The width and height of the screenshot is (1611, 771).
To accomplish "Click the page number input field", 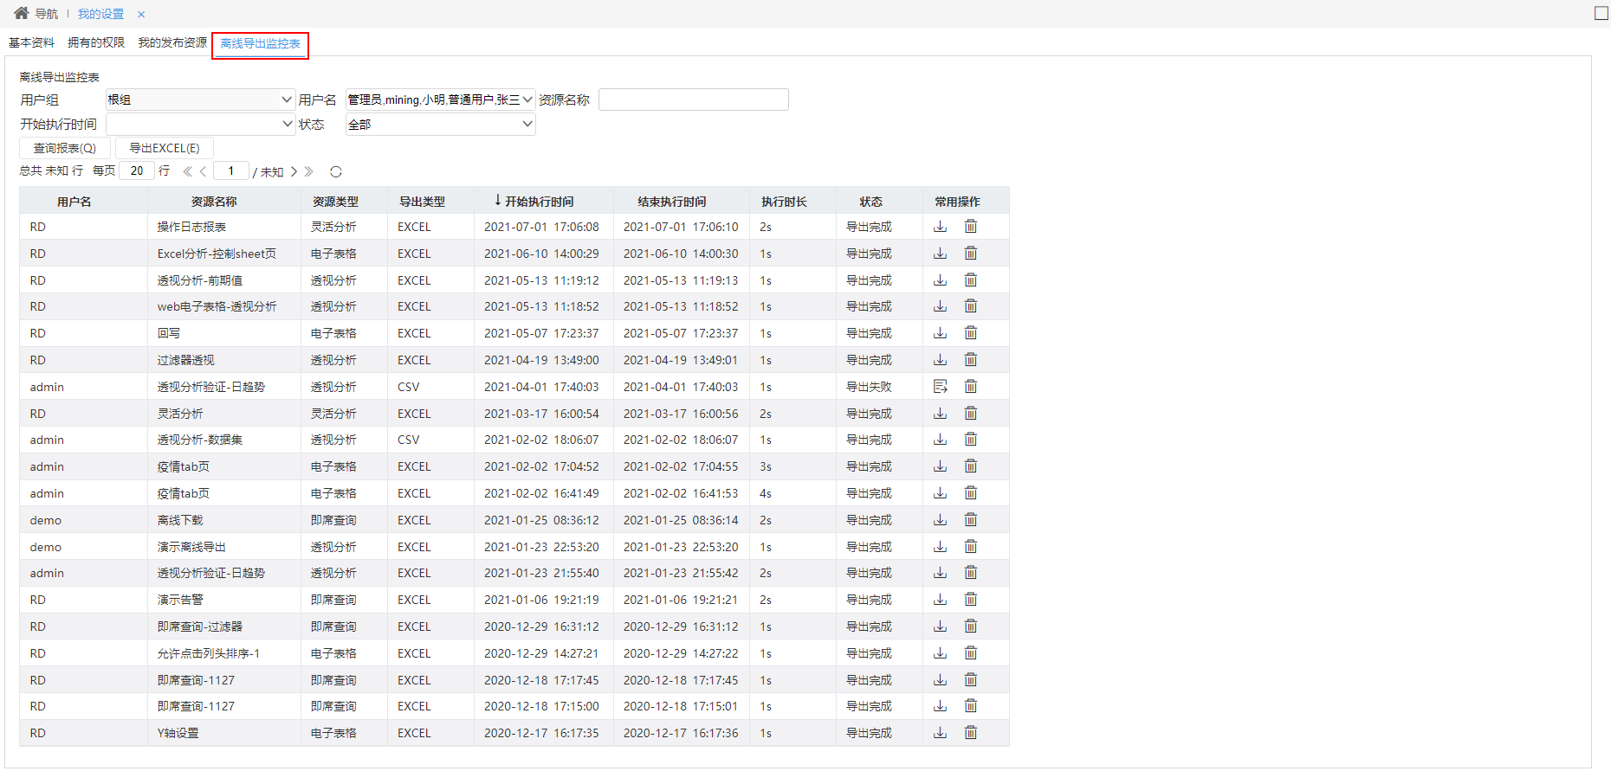I will pyautogui.click(x=231, y=170).
